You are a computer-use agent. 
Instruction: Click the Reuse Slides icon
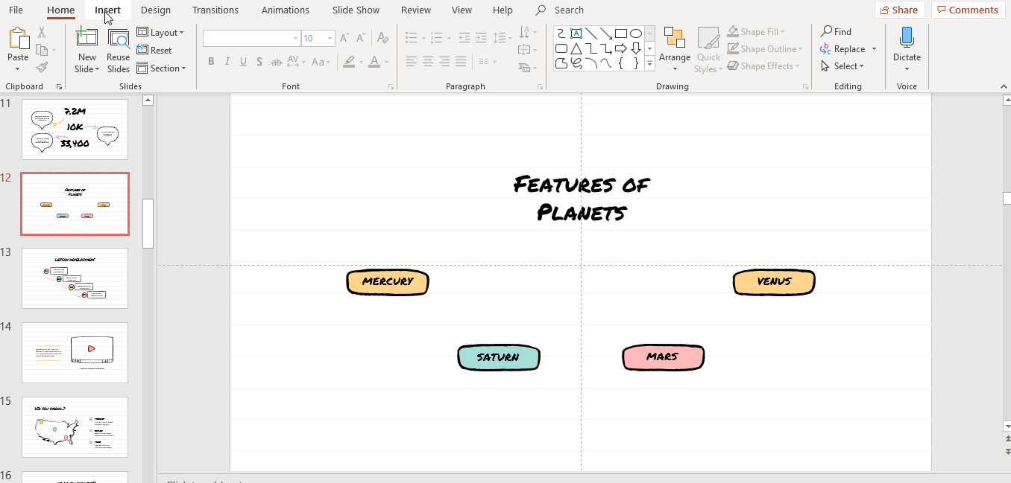[x=119, y=39]
